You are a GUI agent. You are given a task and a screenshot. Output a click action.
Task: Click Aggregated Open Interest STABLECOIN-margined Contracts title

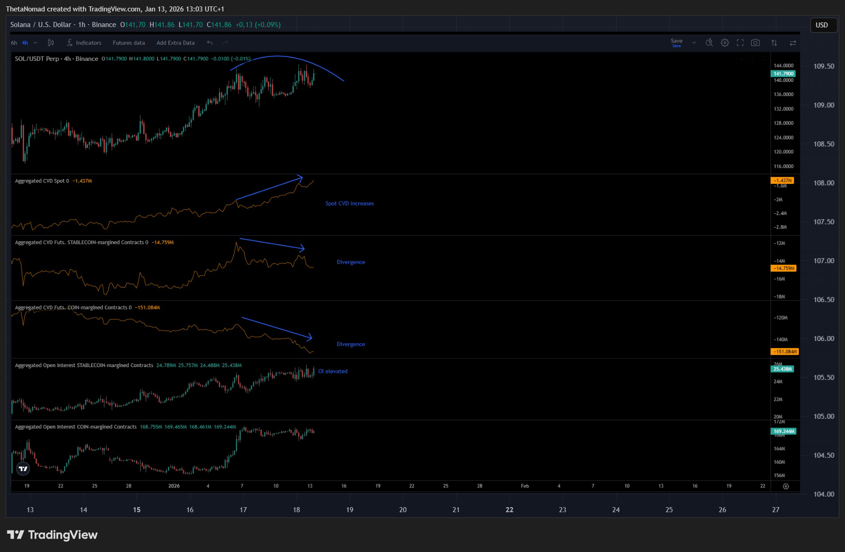click(84, 365)
